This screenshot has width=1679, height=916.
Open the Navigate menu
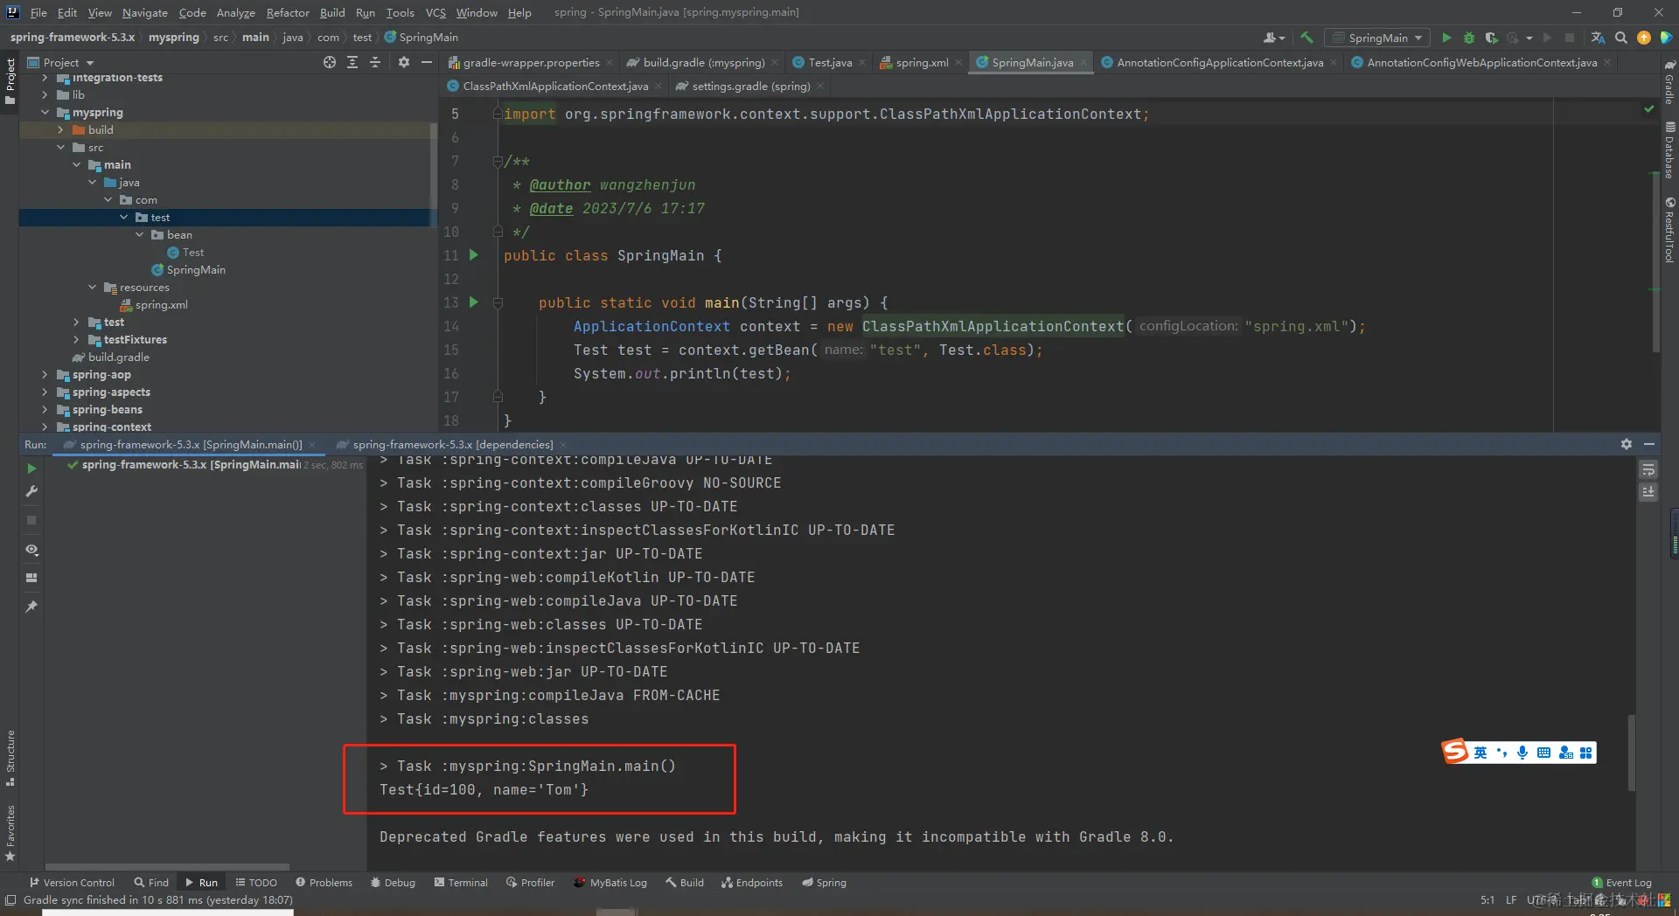[x=144, y=12]
